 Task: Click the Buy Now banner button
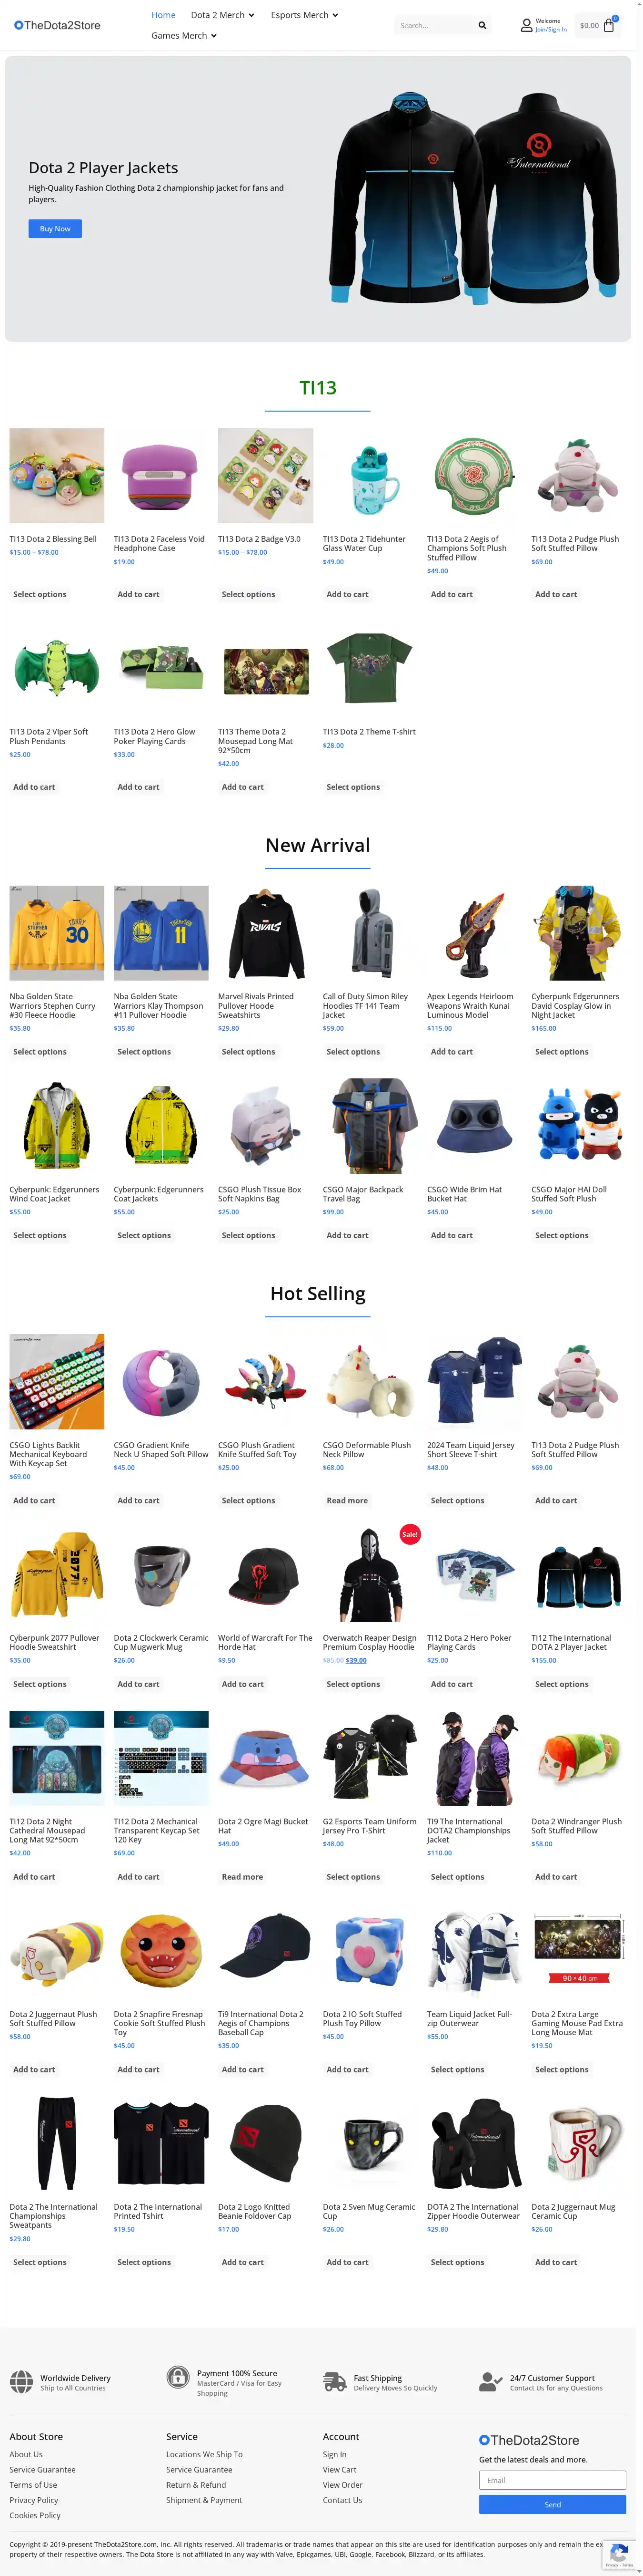coord(55,228)
